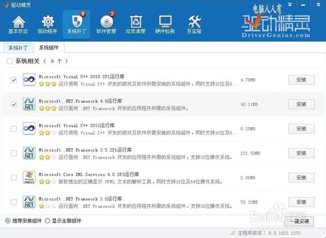
Task: Check the Core XML Services 4.0 checkbox
Action: click(x=14, y=177)
